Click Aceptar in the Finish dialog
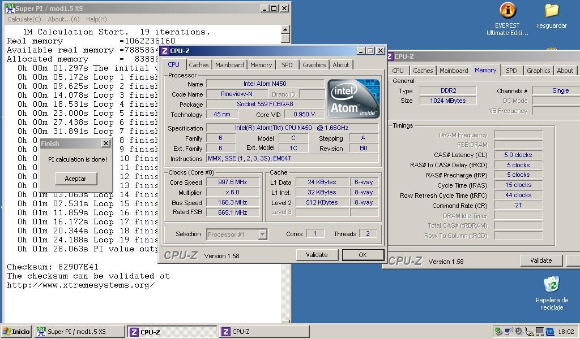The image size is (580, 339). tap(76, 179)
